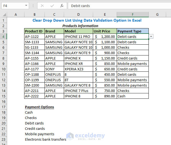Select the 'Cash' payment cell in row 15

(133, 96)
